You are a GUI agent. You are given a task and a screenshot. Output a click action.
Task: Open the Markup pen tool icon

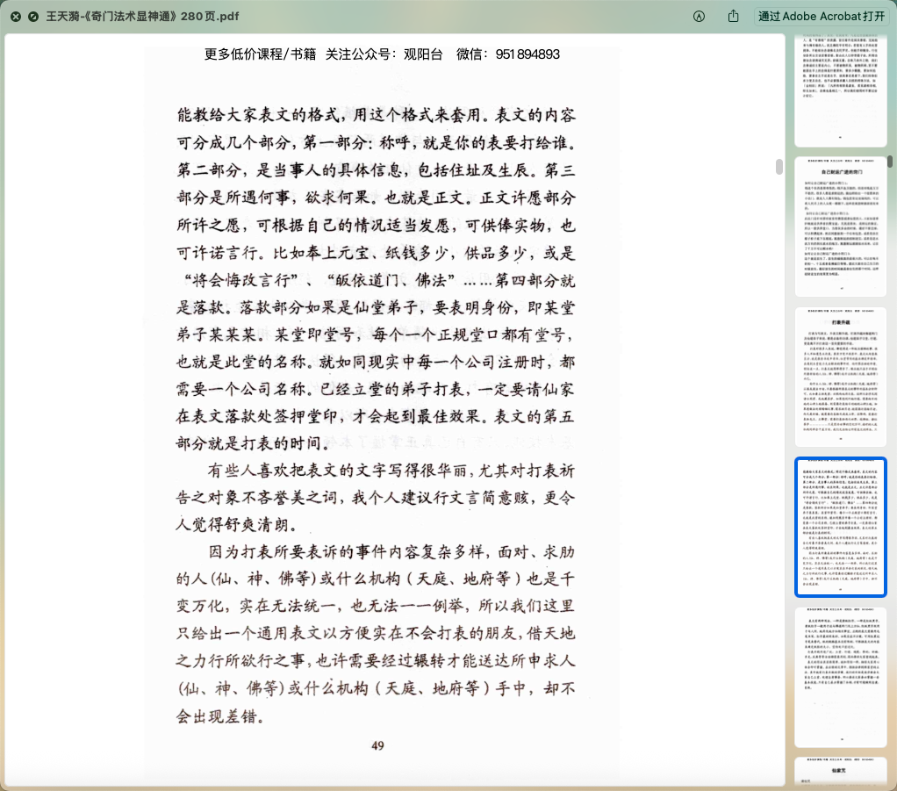[700, 17]
